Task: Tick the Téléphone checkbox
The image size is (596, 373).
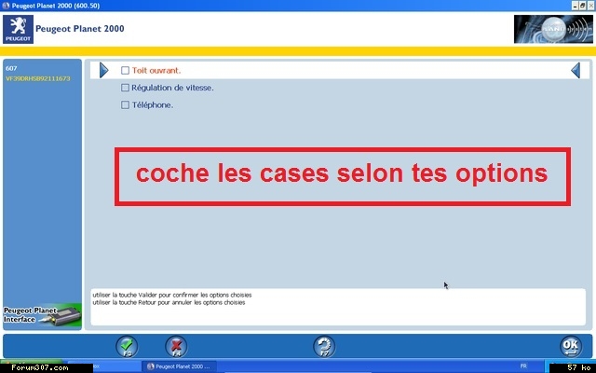Action: pos(126,104)
